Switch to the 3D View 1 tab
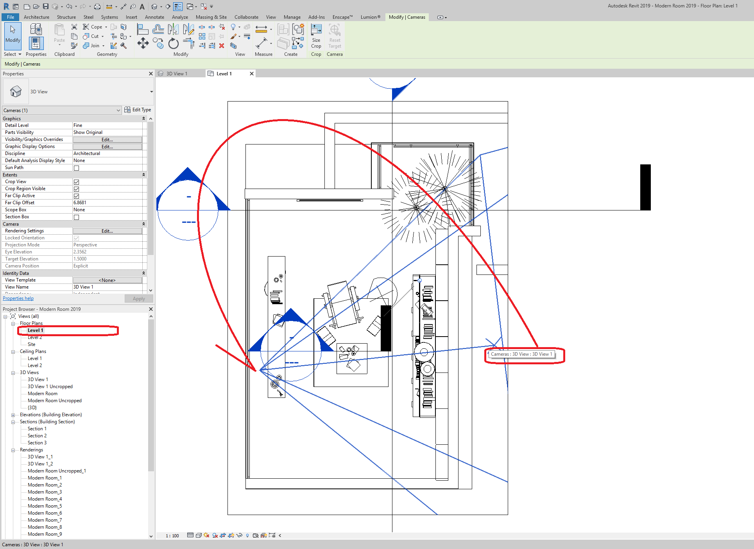Screen dimensions: 754x549 point(177,74)
